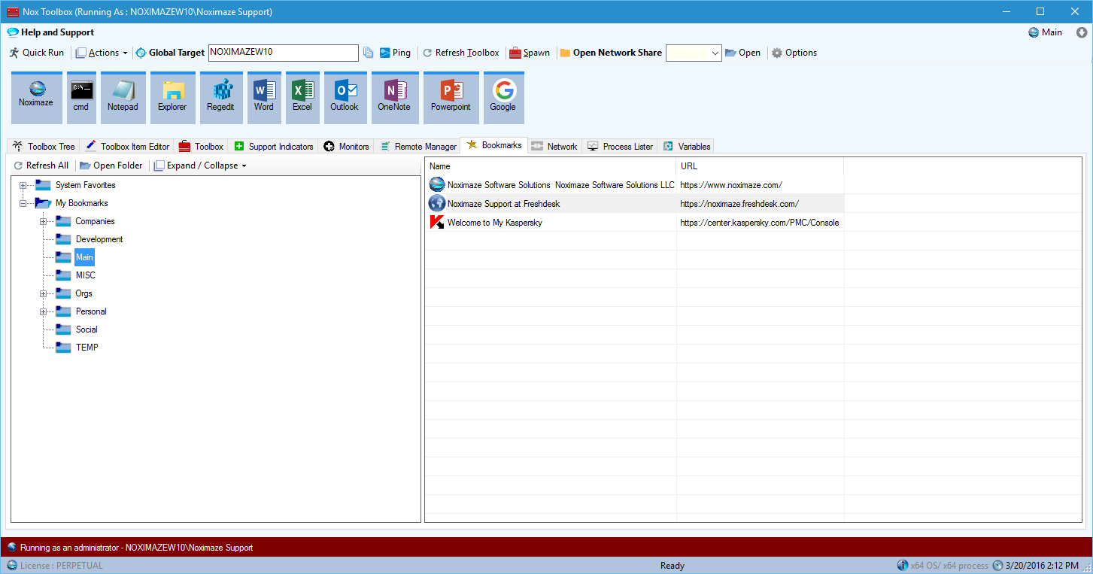Click Refresh Toolbox on the toolbar
The width and height of the screenshot is (1093, 574).
(x=461, y=52)
